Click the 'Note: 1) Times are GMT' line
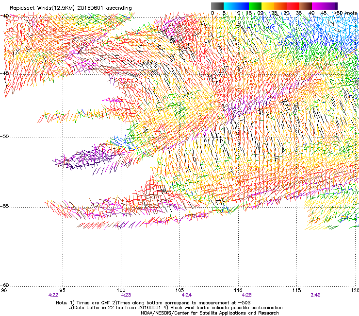 [x=153, y=303]
